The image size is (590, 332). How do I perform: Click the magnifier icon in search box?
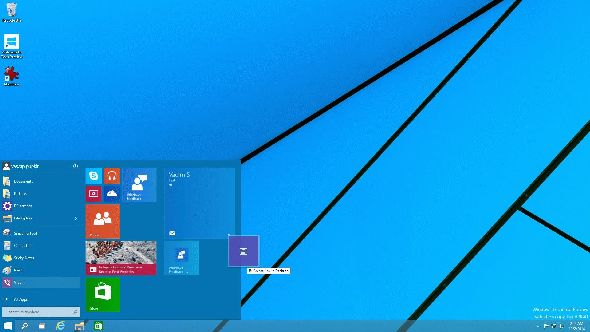coord(75,312)
